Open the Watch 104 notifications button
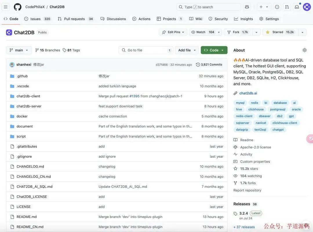Viewport: 313px width, 232px height. point(203,32)
